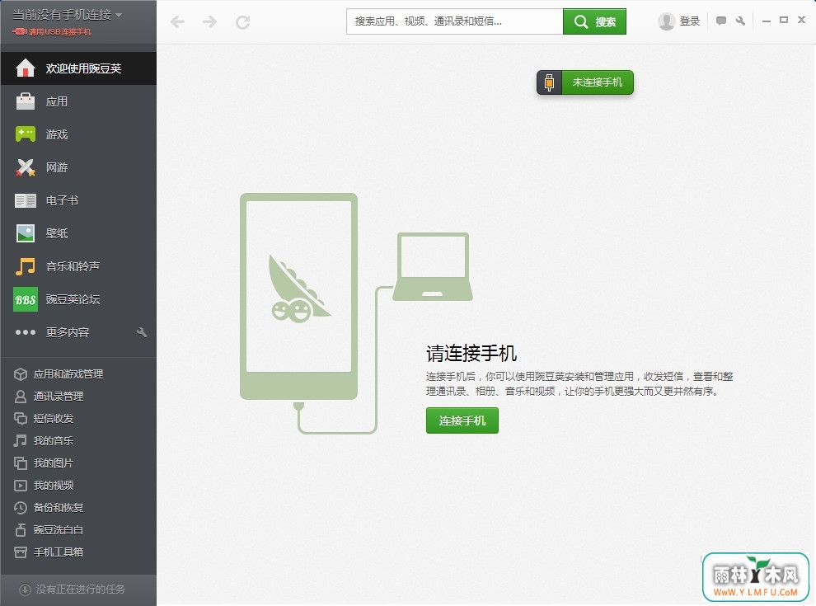Click the 网游 crossed swords icon
The height and width of the screenshot is (606, 816).
25,167
